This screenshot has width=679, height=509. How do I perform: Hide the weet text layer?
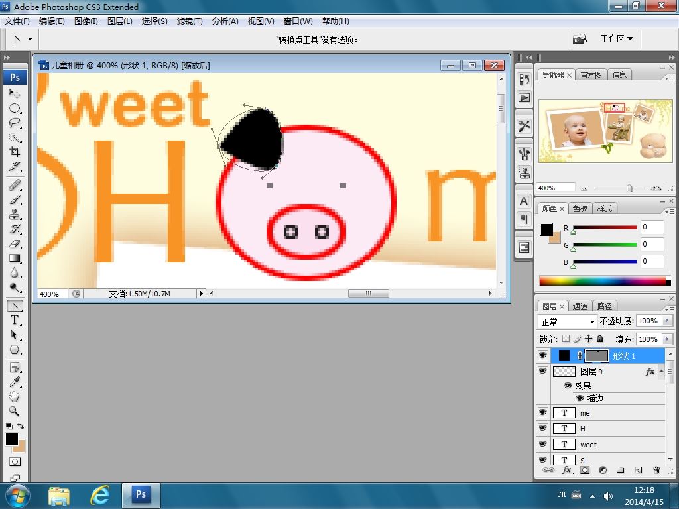click(542, 444)
